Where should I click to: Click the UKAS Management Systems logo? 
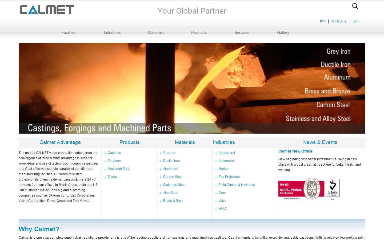tap(332, 188)
